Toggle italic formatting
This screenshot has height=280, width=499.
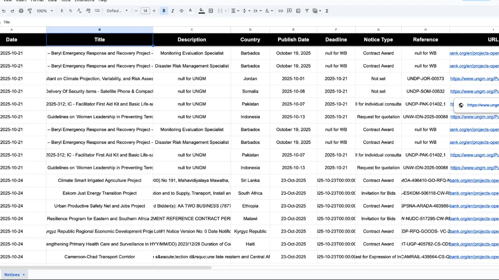click(172, 11)
